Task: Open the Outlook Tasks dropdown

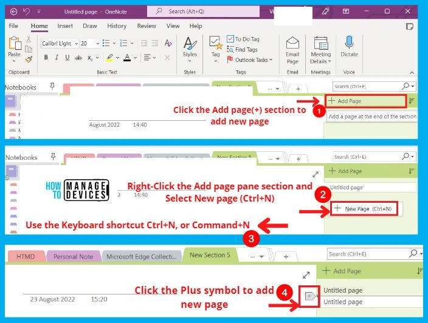Action: click(x=250, y=59)
